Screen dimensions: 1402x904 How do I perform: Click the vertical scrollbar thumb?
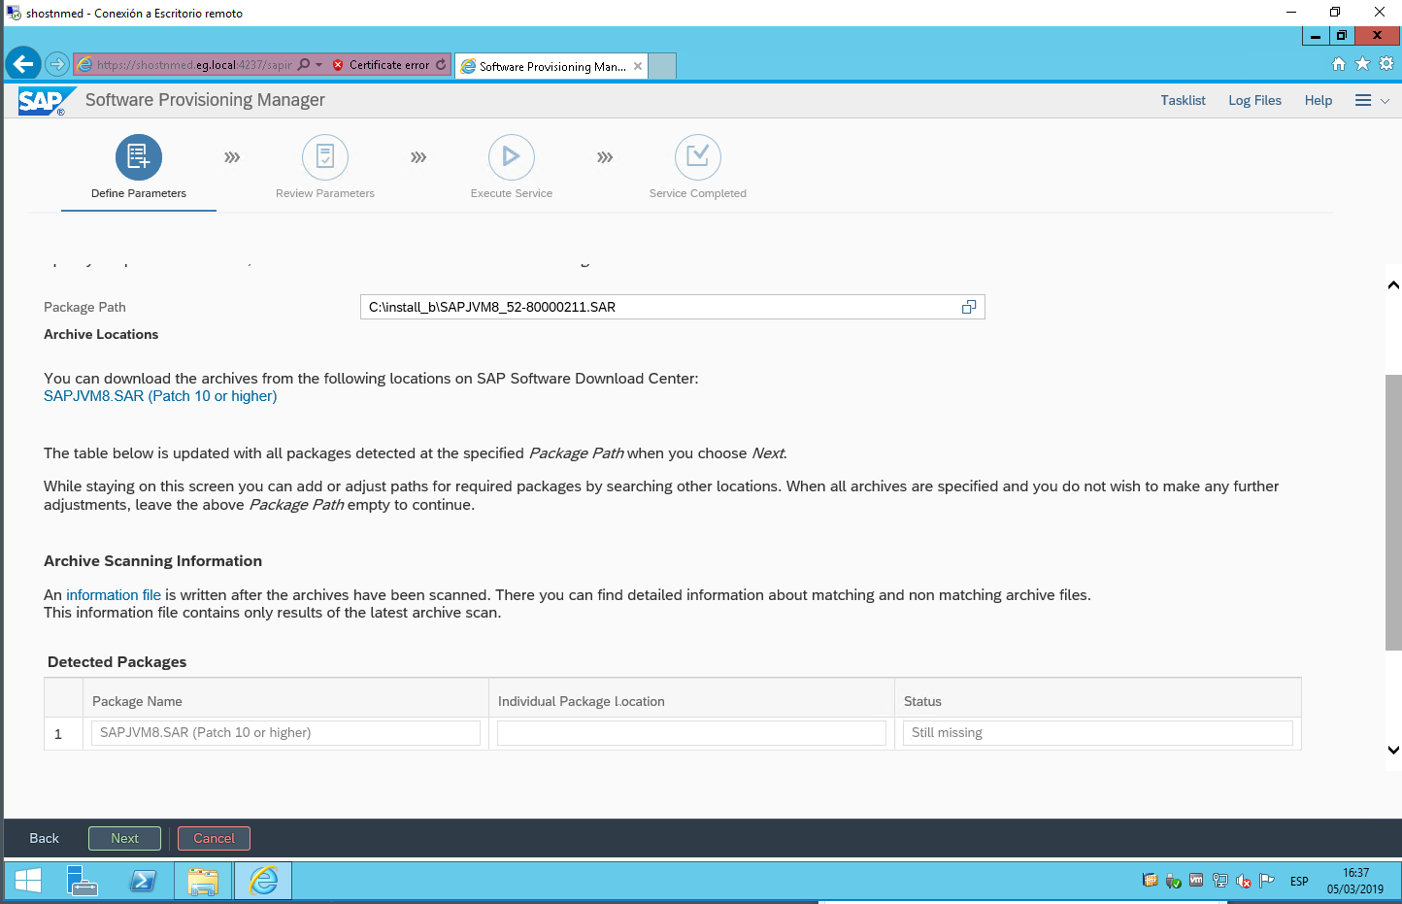point(1393,512)
